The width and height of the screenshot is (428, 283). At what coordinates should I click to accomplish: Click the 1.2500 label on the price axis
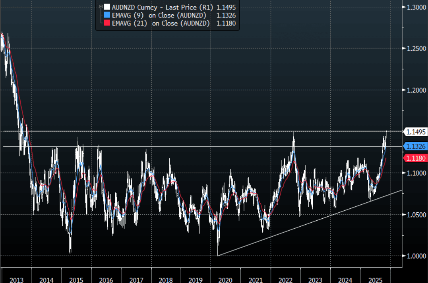click(415, 48)
